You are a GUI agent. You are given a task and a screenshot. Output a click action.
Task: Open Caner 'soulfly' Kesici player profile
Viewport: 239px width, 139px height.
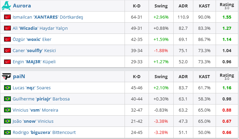click(34, 50)
